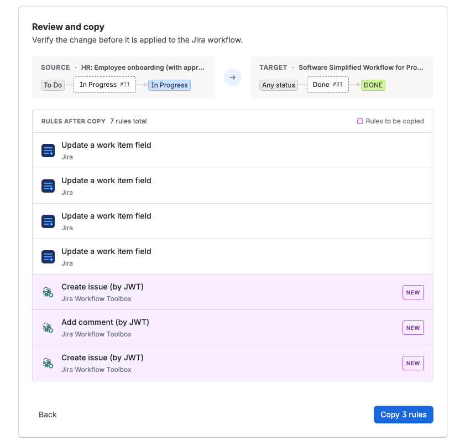Screen dimensions: 460x445
Task: Select the third Update a work item field title
Action: tap(106, 216)
